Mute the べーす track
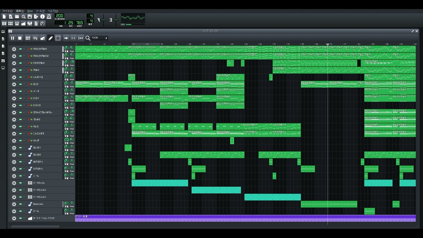 (20, 91)
